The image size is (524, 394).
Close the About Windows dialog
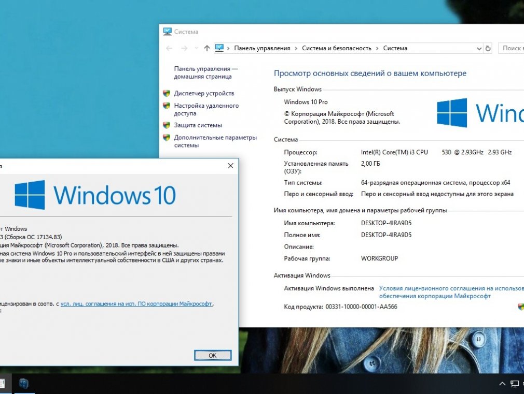tap(230, 166)
